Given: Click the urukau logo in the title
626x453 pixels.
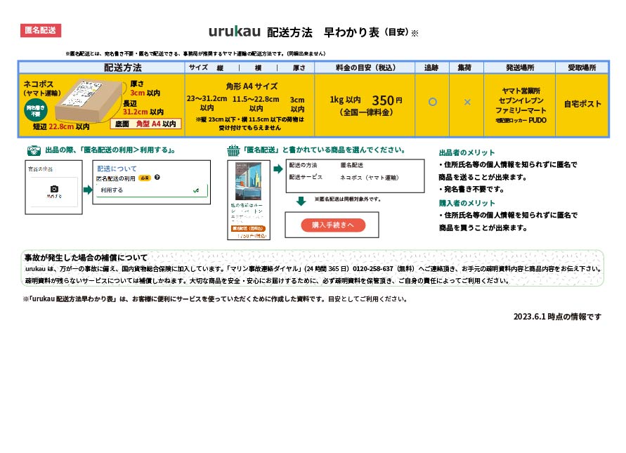Looking at the screenshot, I should (235, 32).
